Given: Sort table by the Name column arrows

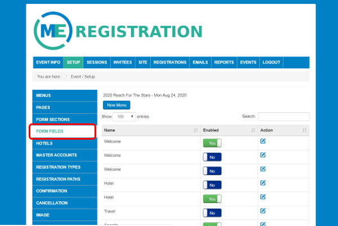Looking at the screenshot, I should (195, 130).
